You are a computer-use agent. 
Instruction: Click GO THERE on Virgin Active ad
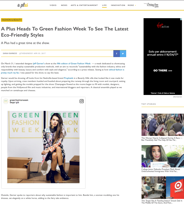pyautogui.click(x=163, y=70)
